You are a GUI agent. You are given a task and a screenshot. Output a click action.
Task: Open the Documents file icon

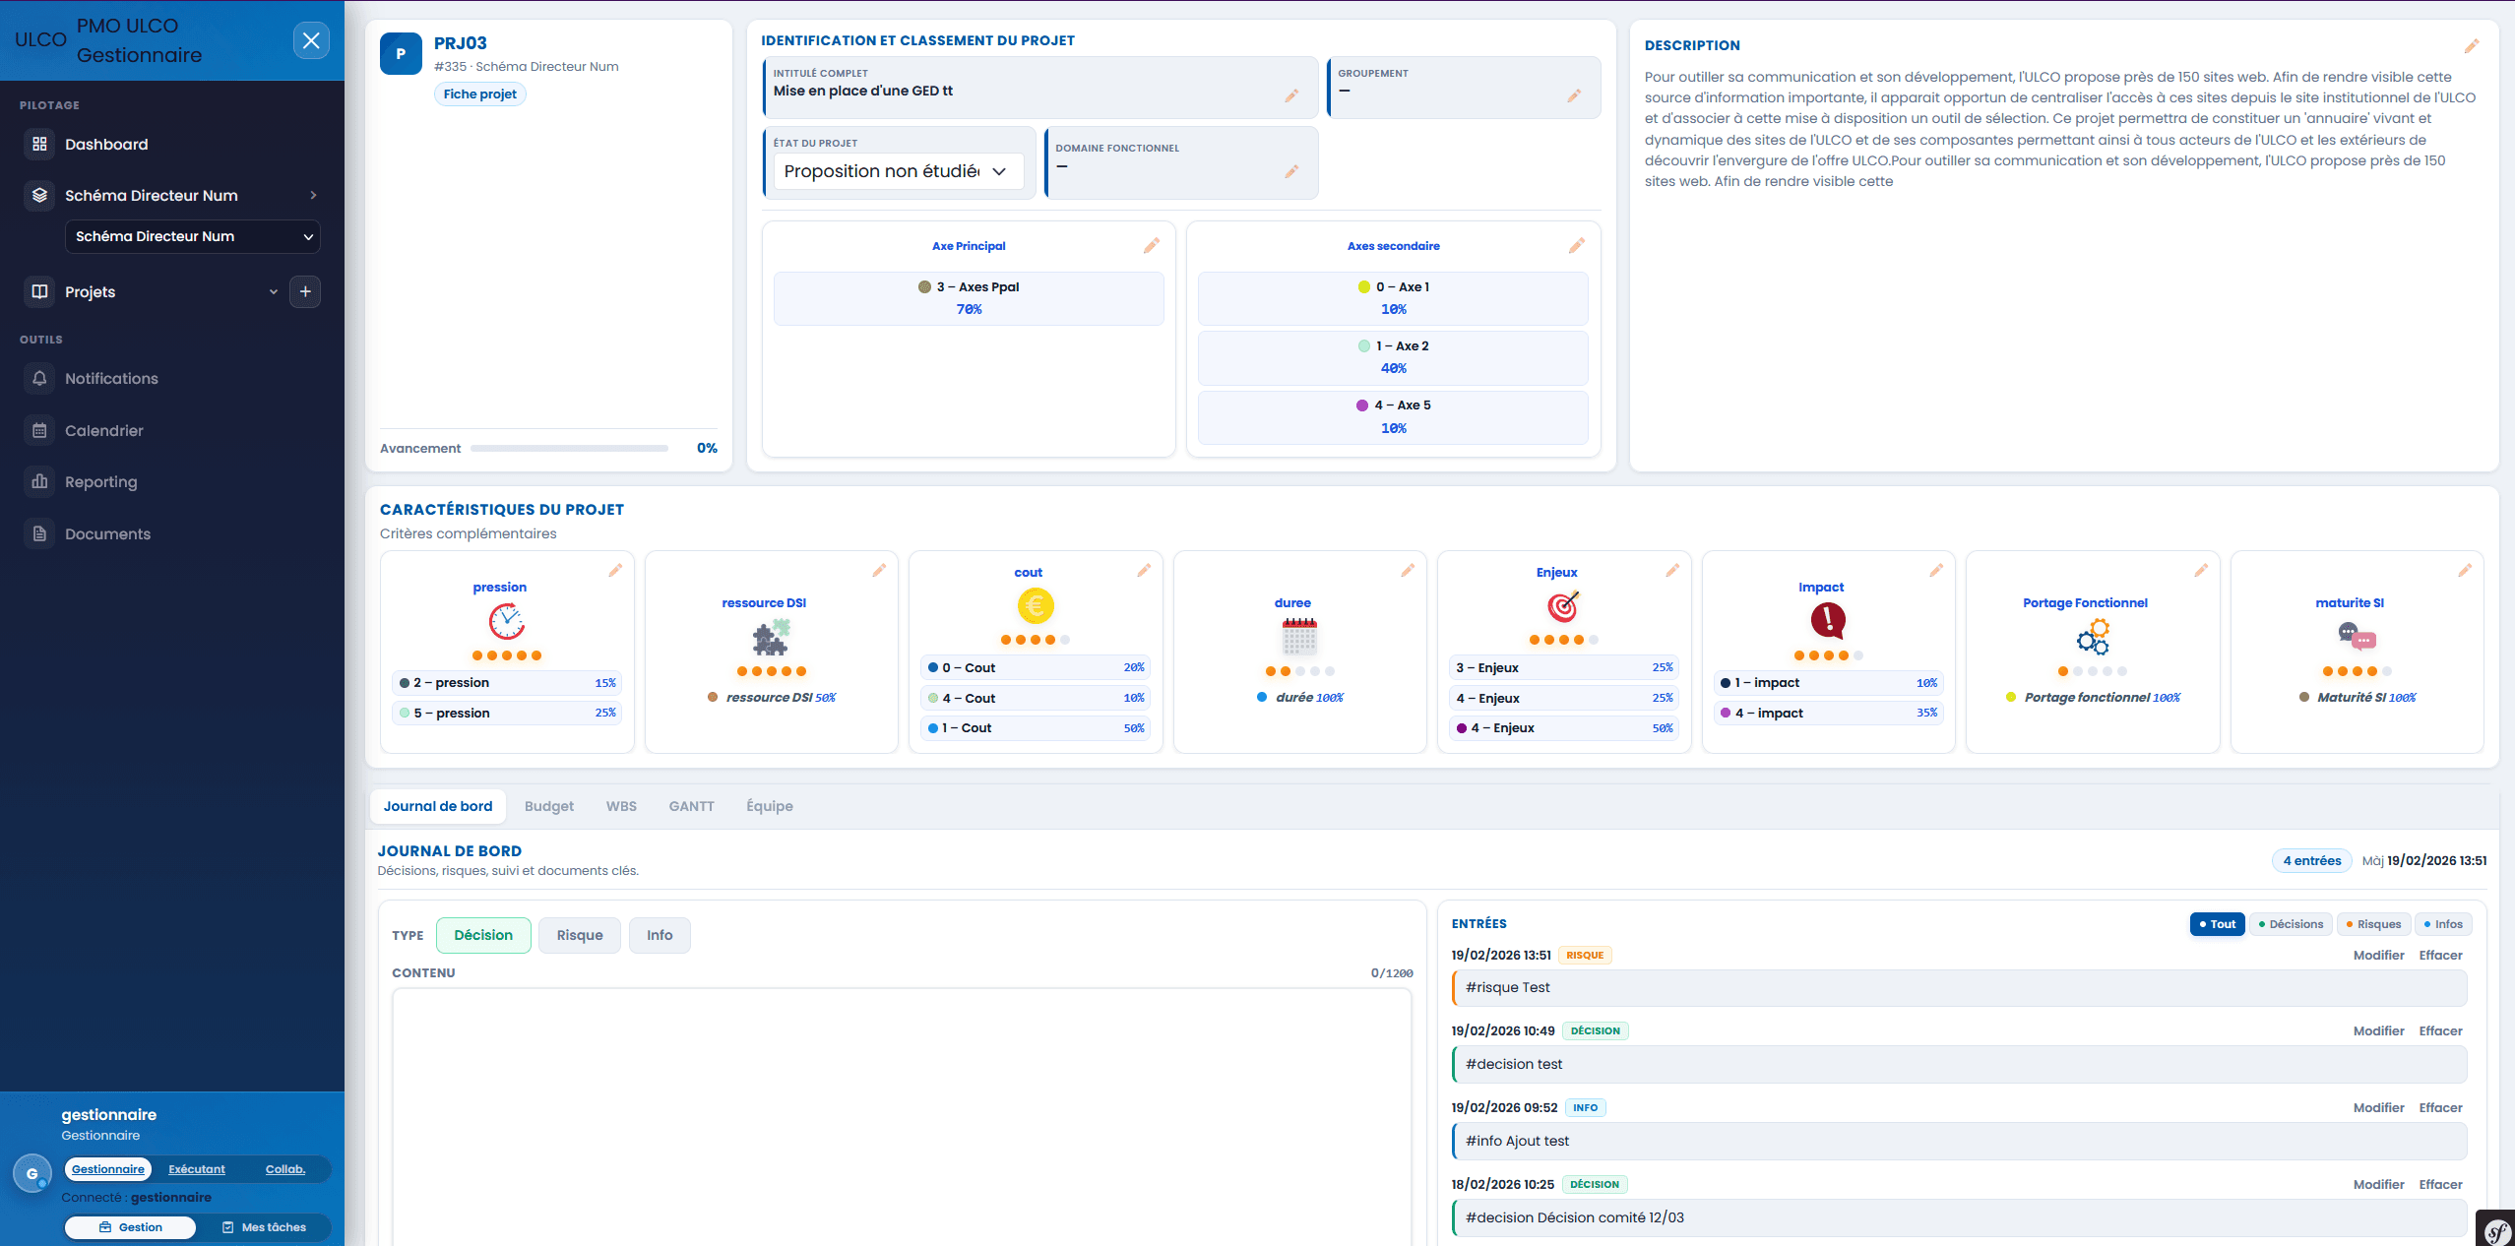tap(39, 533)
